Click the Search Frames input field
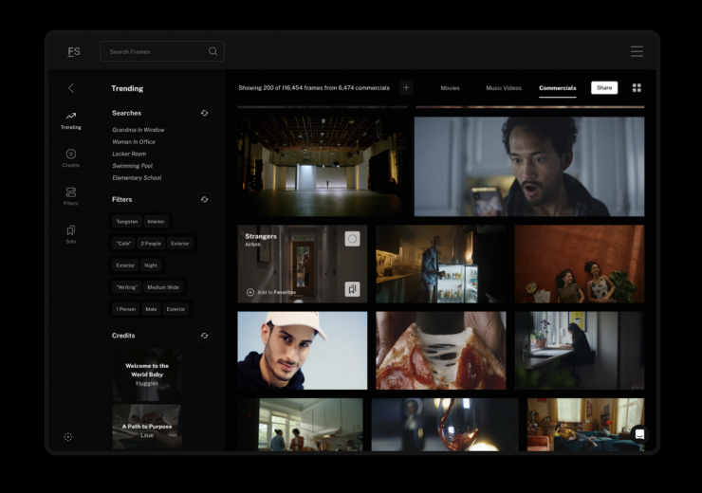The height and width of the screenshot is (493, 702). pos(157,51)
